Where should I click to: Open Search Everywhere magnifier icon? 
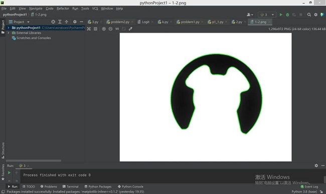pyautogui.click(x=309, y=15)
